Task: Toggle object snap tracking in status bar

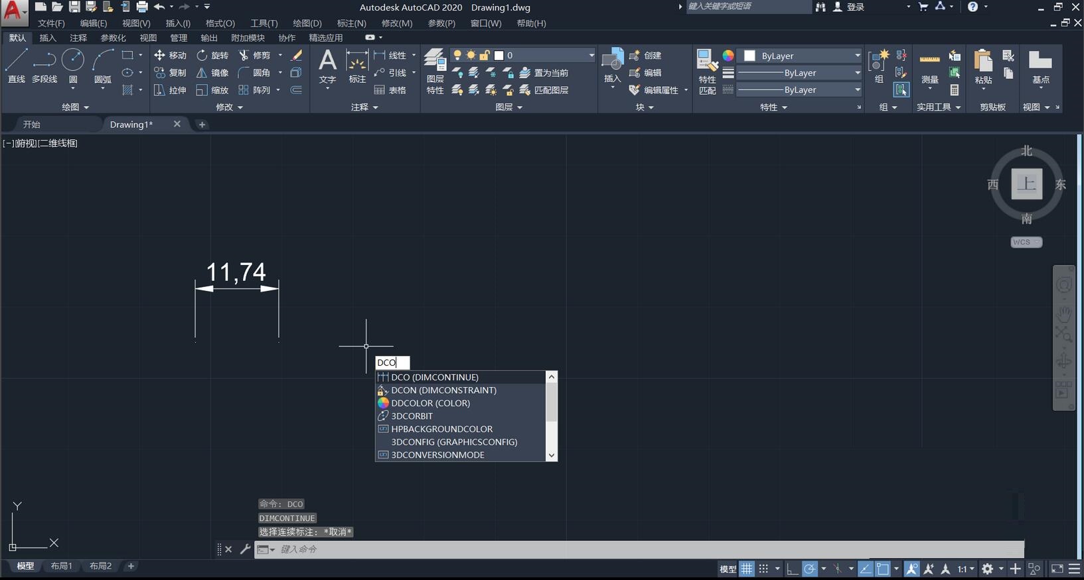Action: click(x=866, y=569)
